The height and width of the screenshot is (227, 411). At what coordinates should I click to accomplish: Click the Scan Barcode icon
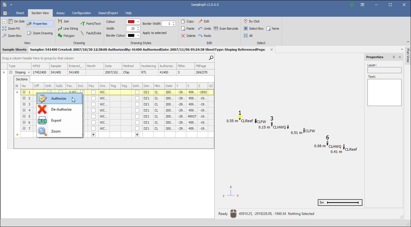coord(216,29)
